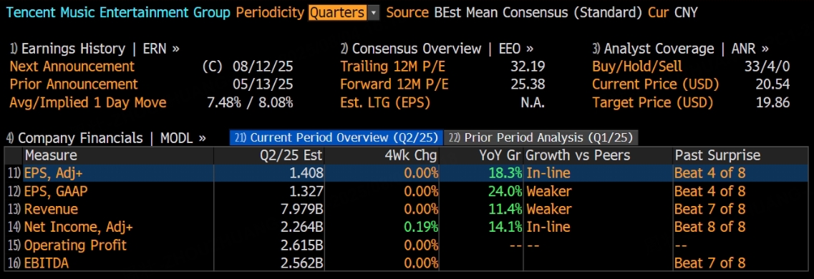Select the EPS, Adj+ row
The width and height of the screenshot is (814, 279).
tap(407, 173)
